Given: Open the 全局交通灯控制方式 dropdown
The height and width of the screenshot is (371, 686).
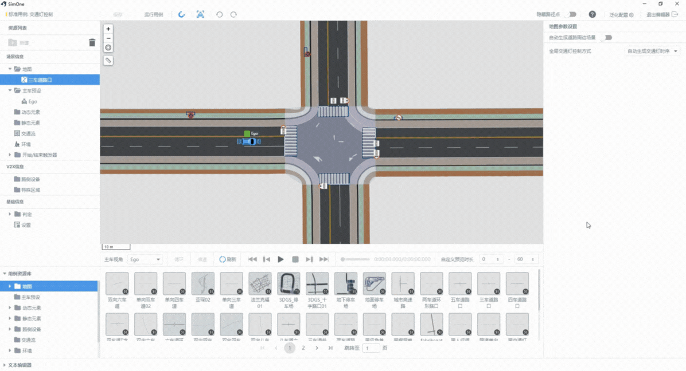Looking at the screenshot, I should pyautogui.click(x=652, y=52).
